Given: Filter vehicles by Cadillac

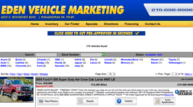Looking at the screenshot, I should (x=20, y=63).
